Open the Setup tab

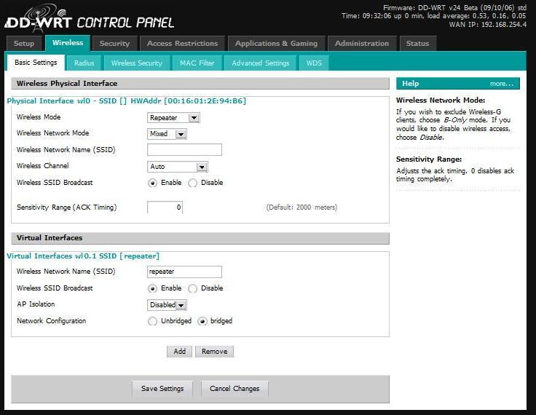[x=24, y=44]
